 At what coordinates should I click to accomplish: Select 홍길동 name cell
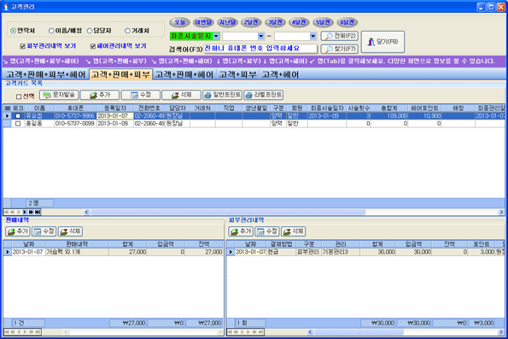tap(39, 124)
